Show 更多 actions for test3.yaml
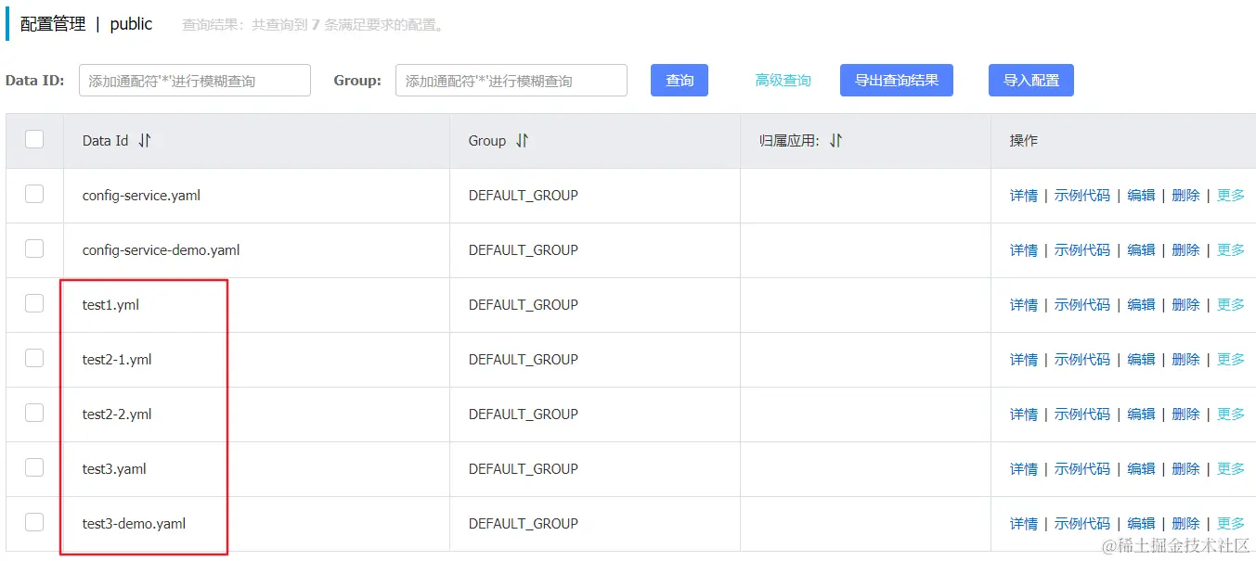 tap(1230, 469)
